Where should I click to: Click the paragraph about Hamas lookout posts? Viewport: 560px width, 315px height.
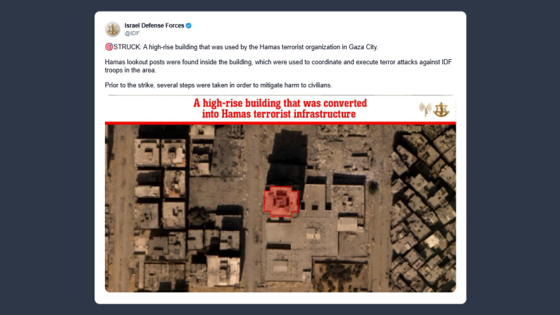[x=278, y=66]
